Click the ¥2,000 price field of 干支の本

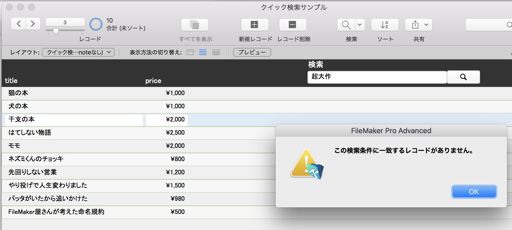point(167,120)
